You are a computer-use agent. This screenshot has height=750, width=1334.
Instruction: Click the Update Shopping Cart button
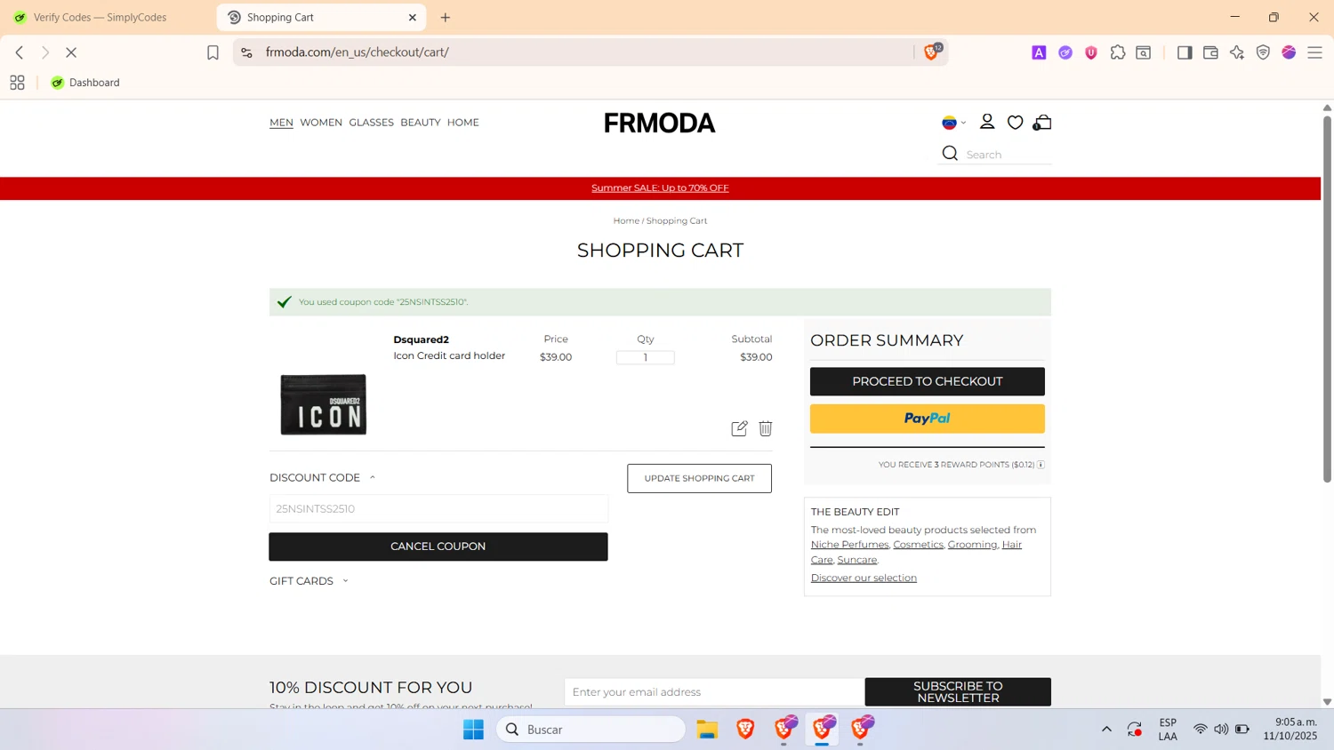point(699,478)
